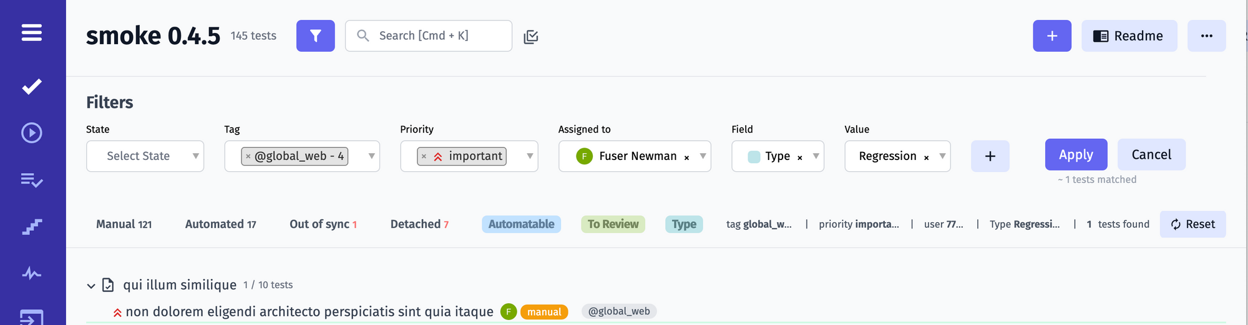
Task: Click the 'tag global_w...' filter summary
Action: click(759, 224)
